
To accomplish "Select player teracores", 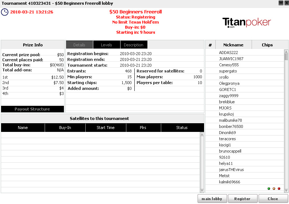I will (x=245, y=139).
